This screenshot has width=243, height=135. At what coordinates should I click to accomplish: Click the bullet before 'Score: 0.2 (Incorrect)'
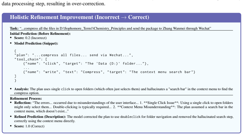tap(11, 38)
